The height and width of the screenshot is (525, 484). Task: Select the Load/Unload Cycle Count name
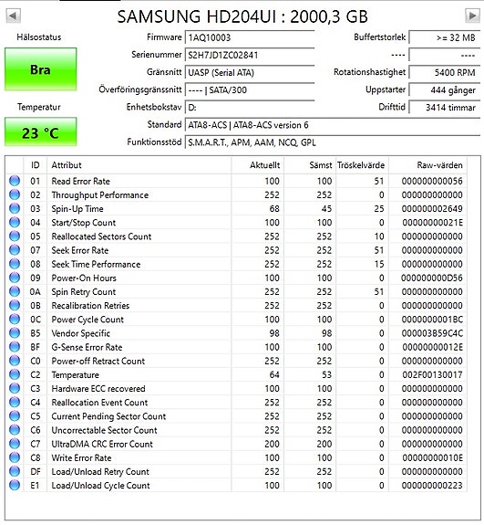tap(100, 486)
